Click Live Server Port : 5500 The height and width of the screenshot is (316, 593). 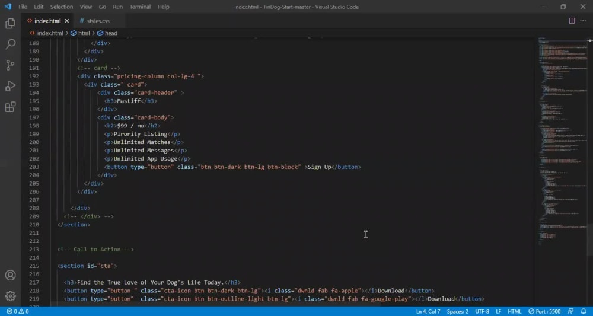[x=544, y=311]
